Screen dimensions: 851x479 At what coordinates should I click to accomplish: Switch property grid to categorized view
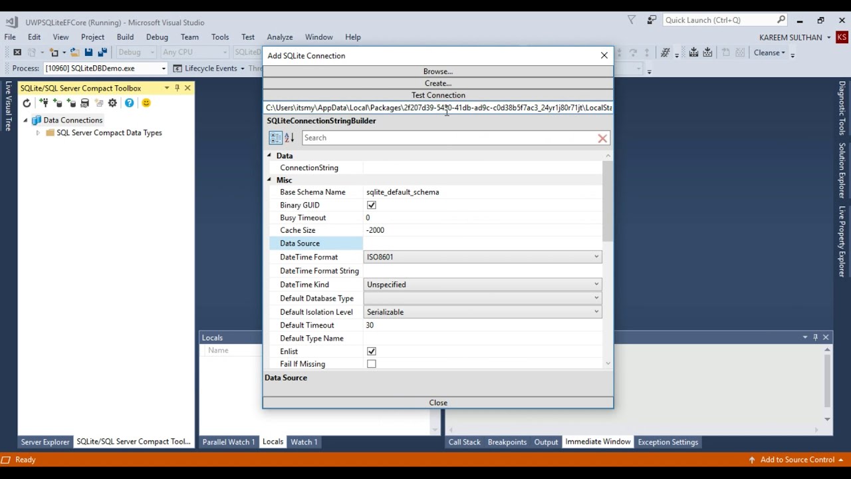coord(275,138)
